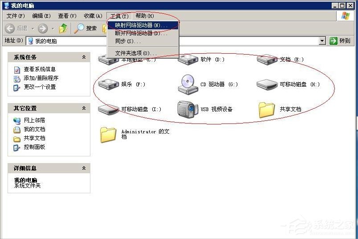358x239 pixels.
Task: Click the 查看系统信息 link
Action: [x=40, y=69]
